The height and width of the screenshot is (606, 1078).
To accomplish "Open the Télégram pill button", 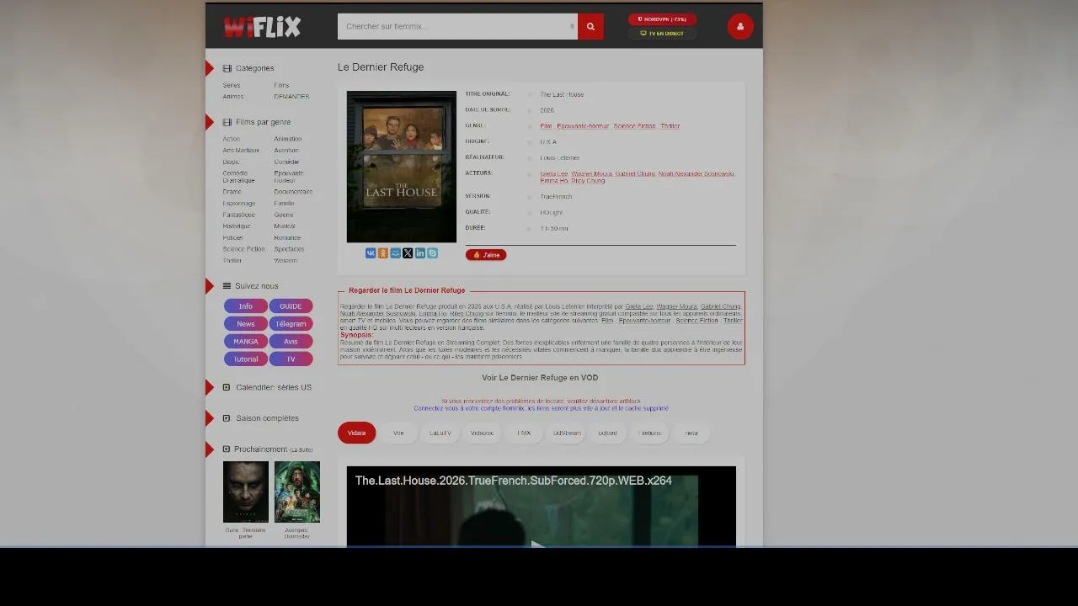I will [x=291, y=324].
